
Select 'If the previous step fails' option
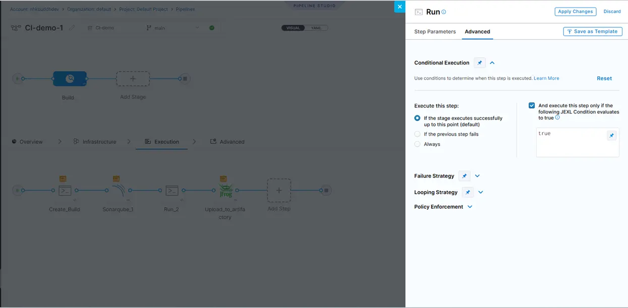tap(417, 134)
